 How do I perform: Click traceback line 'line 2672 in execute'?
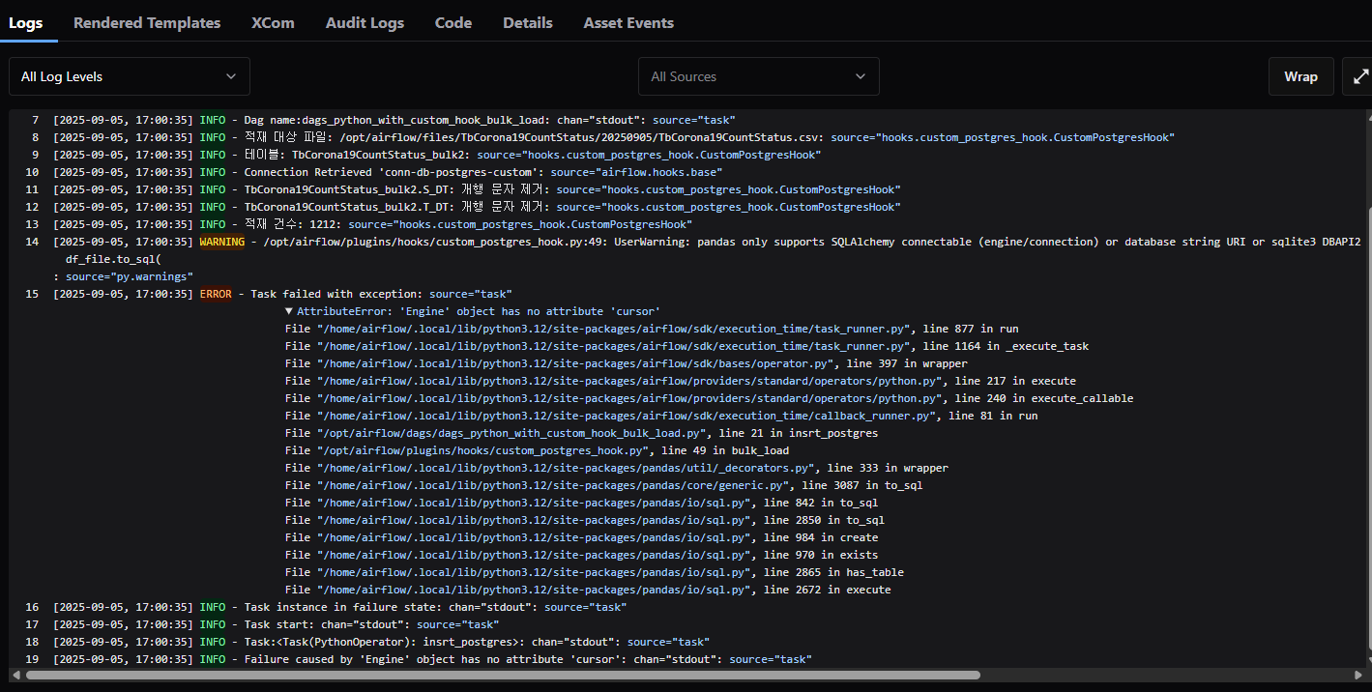coord(828,590)
